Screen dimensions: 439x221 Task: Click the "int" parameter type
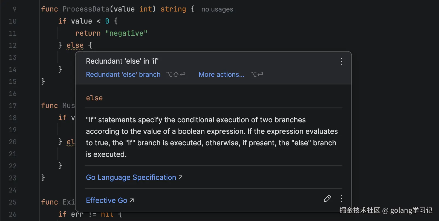click(x=146, y=9)
